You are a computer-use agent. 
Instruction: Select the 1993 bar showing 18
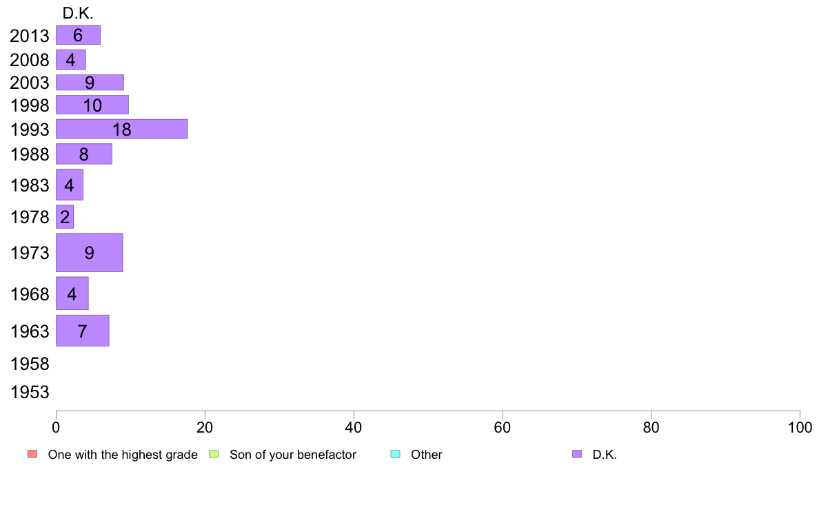pos(122,129)
